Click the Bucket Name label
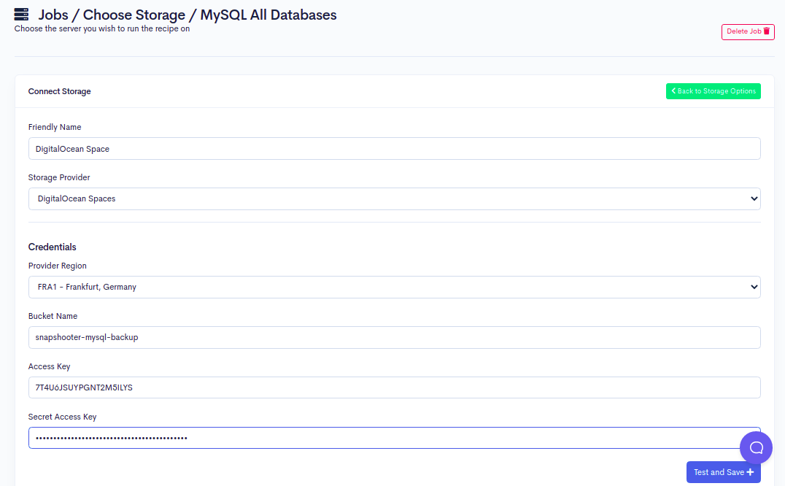 [x=53, y=316]
